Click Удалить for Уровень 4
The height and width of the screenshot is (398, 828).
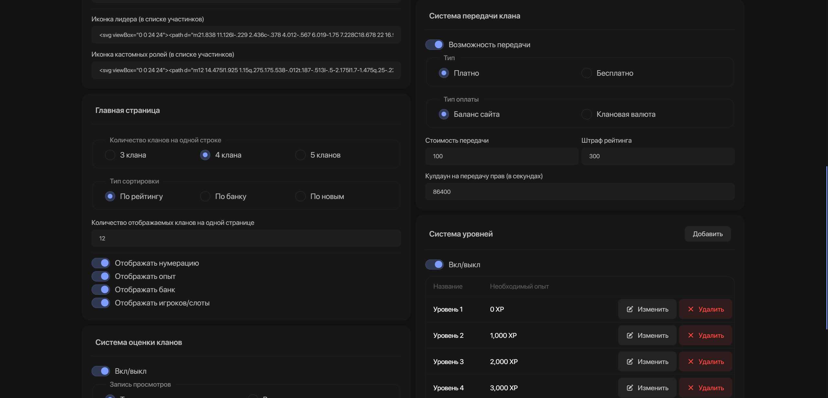(x=705, y=388)
